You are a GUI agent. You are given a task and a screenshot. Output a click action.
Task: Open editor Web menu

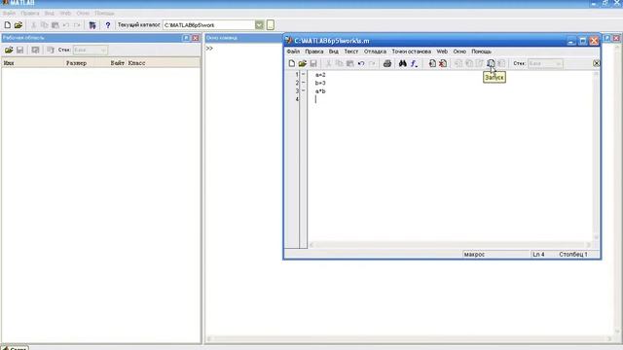(442, 52)
